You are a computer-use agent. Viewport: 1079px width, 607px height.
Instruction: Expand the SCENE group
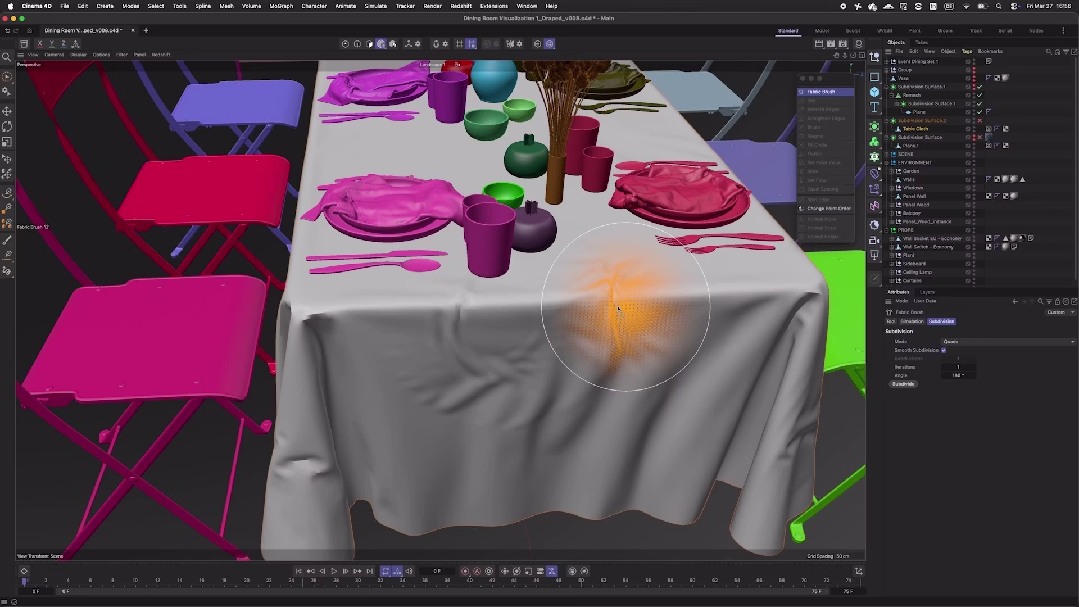coord(887,154)
